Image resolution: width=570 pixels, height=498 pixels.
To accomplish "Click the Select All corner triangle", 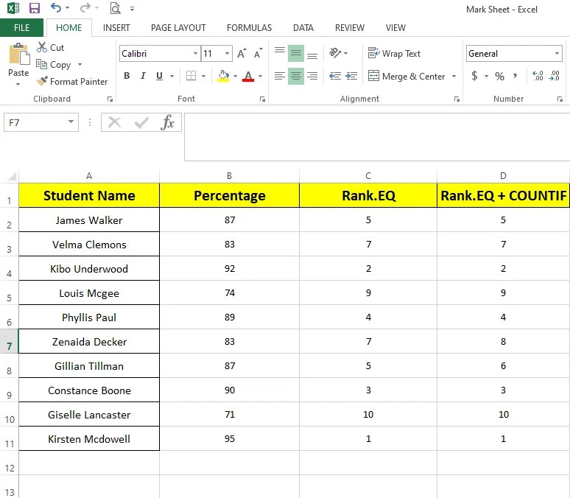I will coord(12,176).
